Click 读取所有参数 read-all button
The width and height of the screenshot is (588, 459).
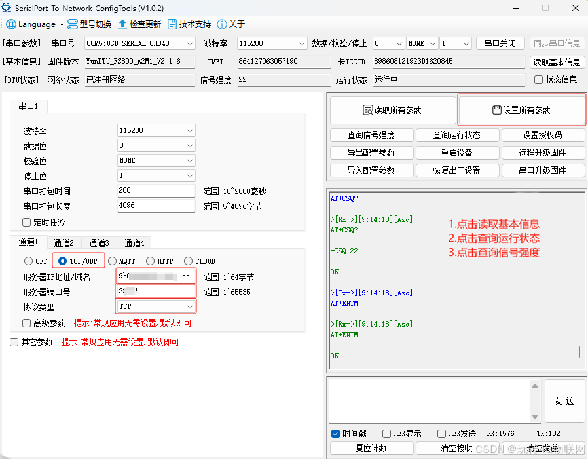pos(393,110)
